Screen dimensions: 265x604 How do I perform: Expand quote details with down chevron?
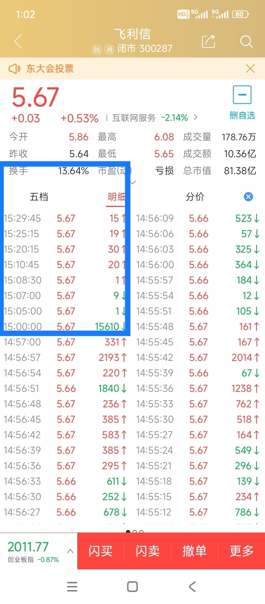pos(133,182)
